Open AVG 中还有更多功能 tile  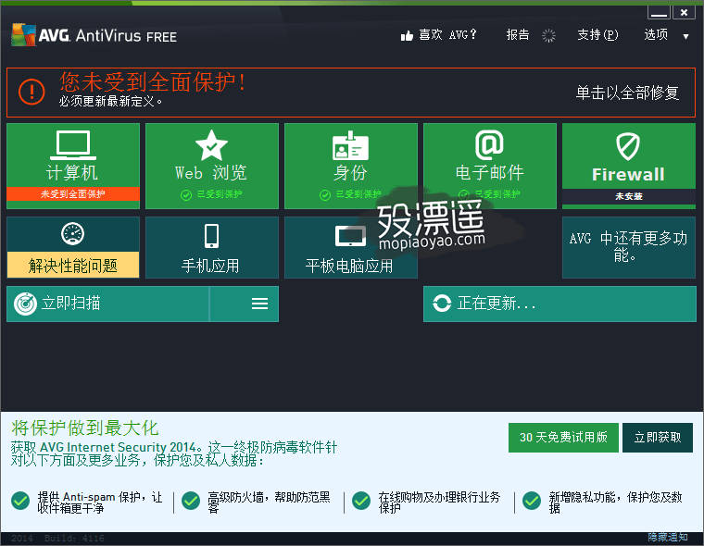click(629, 248)
